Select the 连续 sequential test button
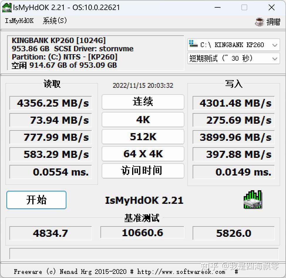 coord(143,102)
